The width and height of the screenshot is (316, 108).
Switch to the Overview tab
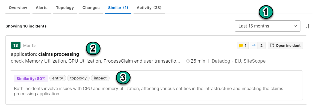[18, 8]
